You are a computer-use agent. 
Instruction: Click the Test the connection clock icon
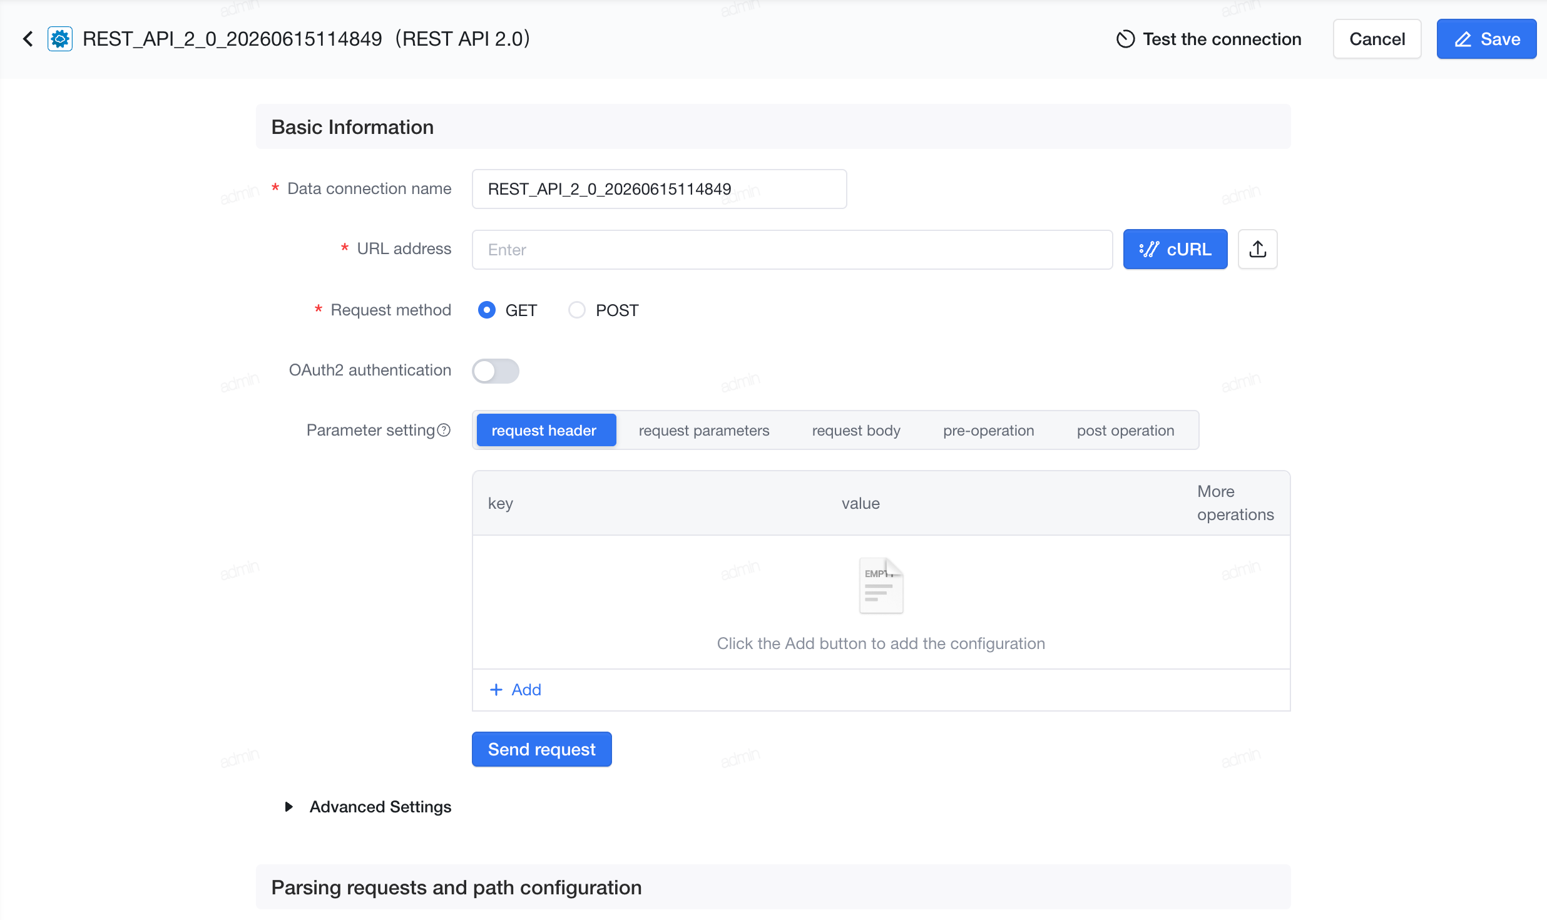coord(1125,39)
